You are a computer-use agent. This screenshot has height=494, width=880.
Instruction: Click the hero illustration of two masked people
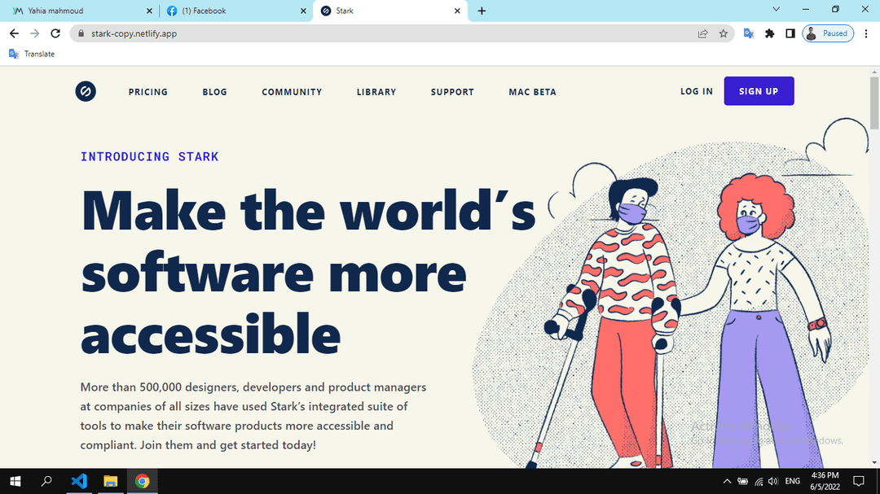tap(671, 291)
